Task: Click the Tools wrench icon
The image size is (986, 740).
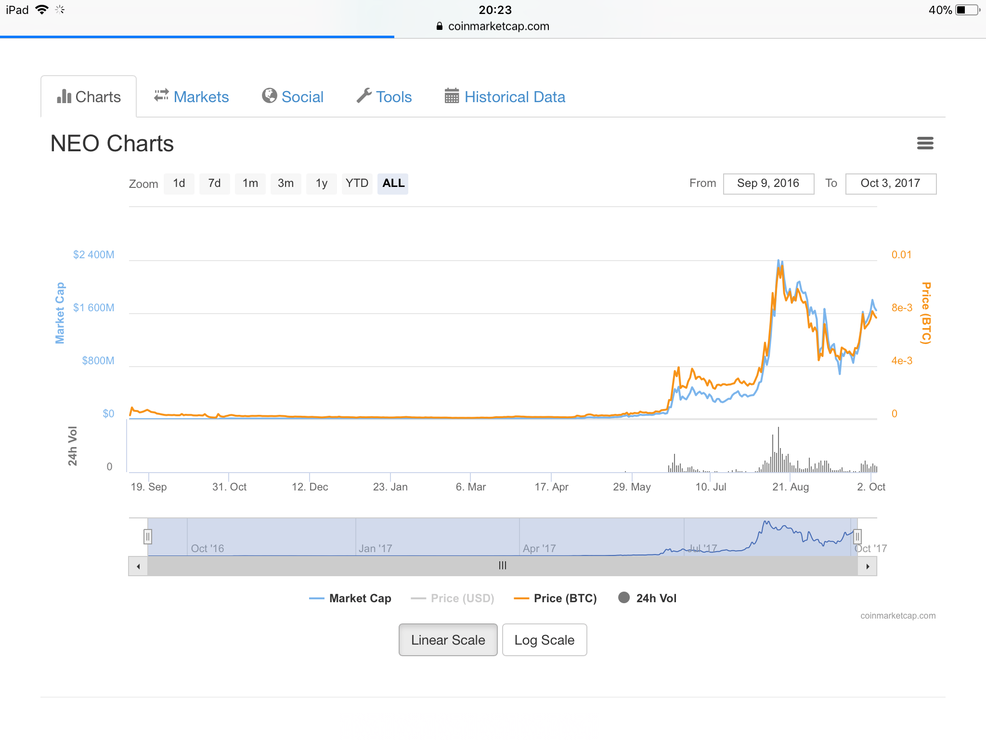Action: (x=364, y=95)
